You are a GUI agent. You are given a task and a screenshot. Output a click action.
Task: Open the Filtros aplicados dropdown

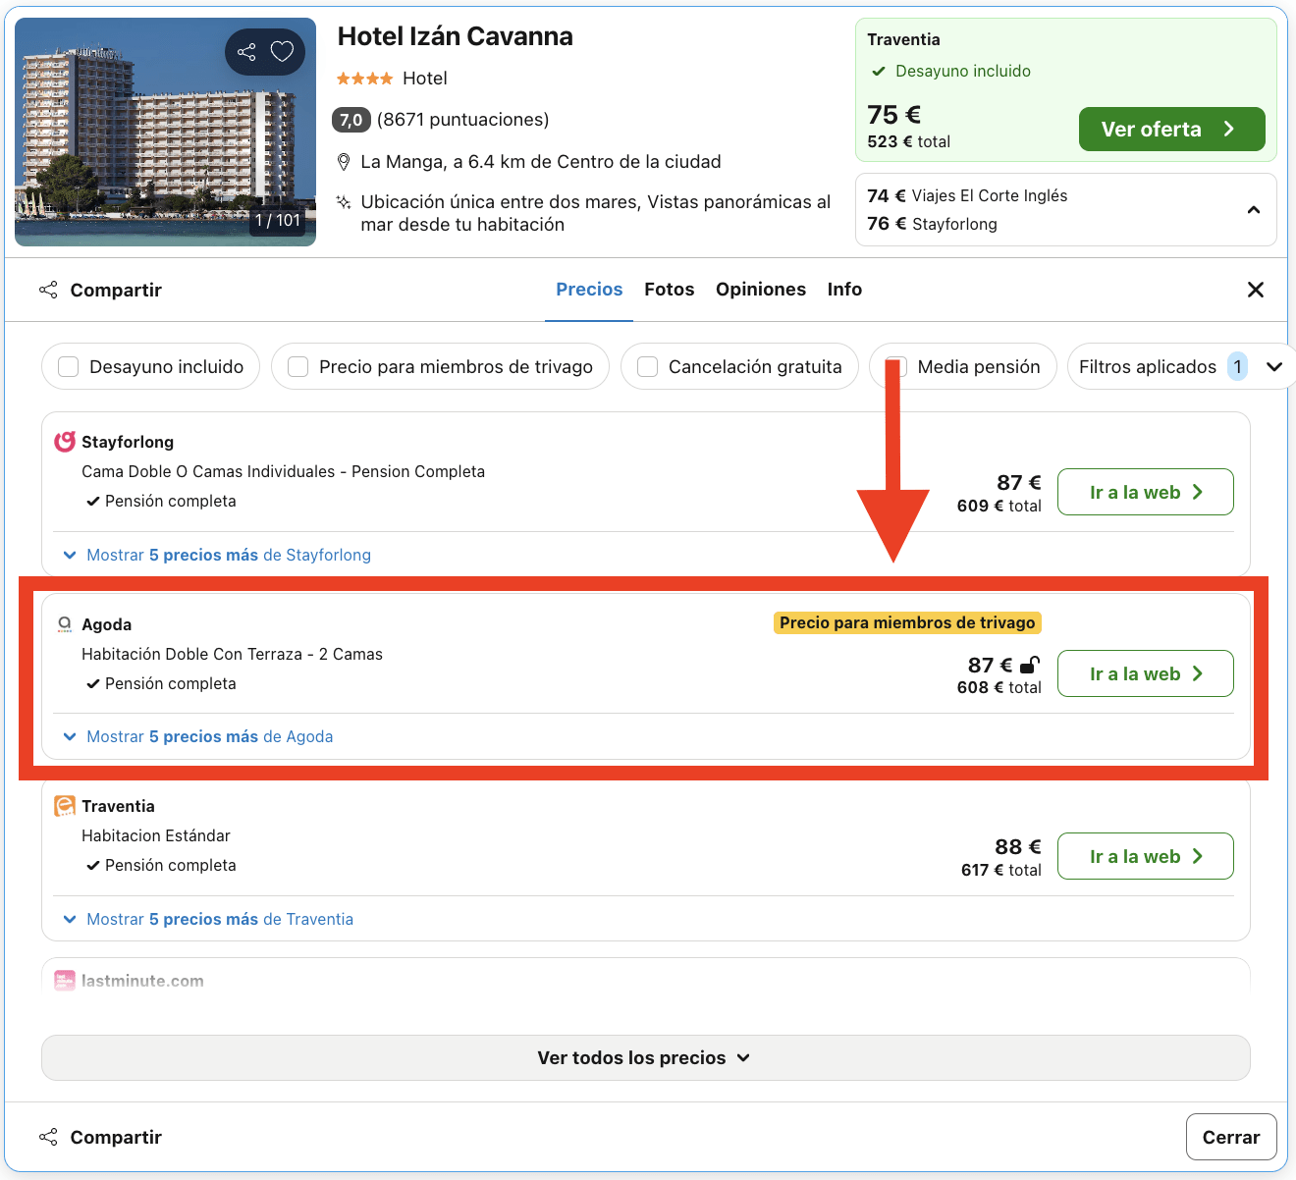tap(1275, 366)
